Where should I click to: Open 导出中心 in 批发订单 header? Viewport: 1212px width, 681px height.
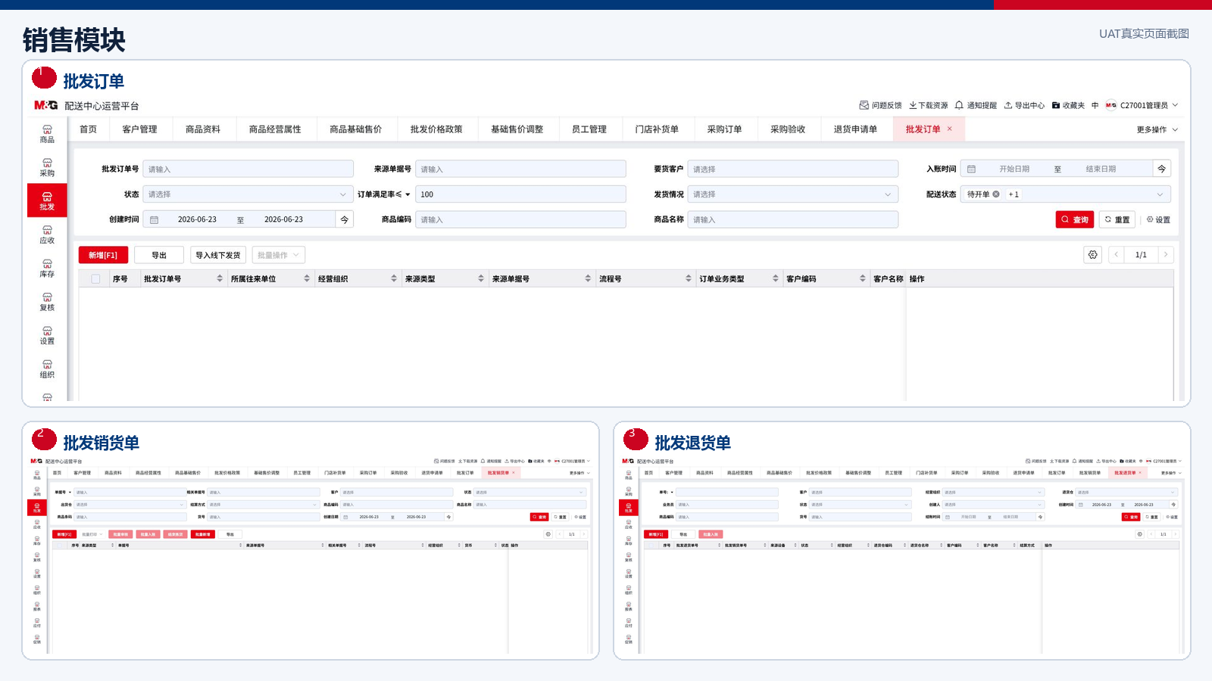pyautogui.click(x=1024, y=105)
